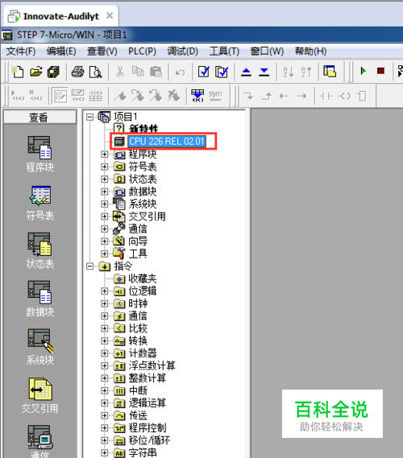This screenshot has height=458, width=403.
Task: Click the sort descending toolbar icon
Action: (x=306, y=72)
